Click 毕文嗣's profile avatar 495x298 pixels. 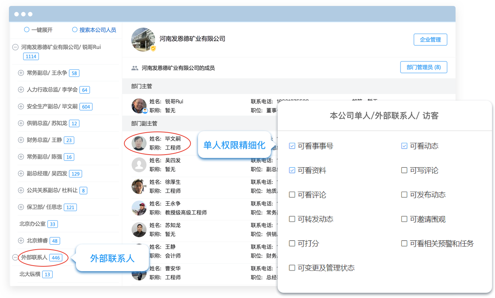tap(139, 143)
